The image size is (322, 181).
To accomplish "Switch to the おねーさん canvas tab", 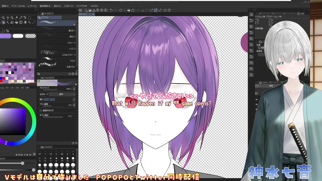I will (x=87, y=14).
